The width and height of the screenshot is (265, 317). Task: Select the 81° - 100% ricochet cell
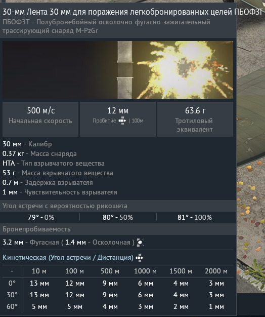pos(195,217)
